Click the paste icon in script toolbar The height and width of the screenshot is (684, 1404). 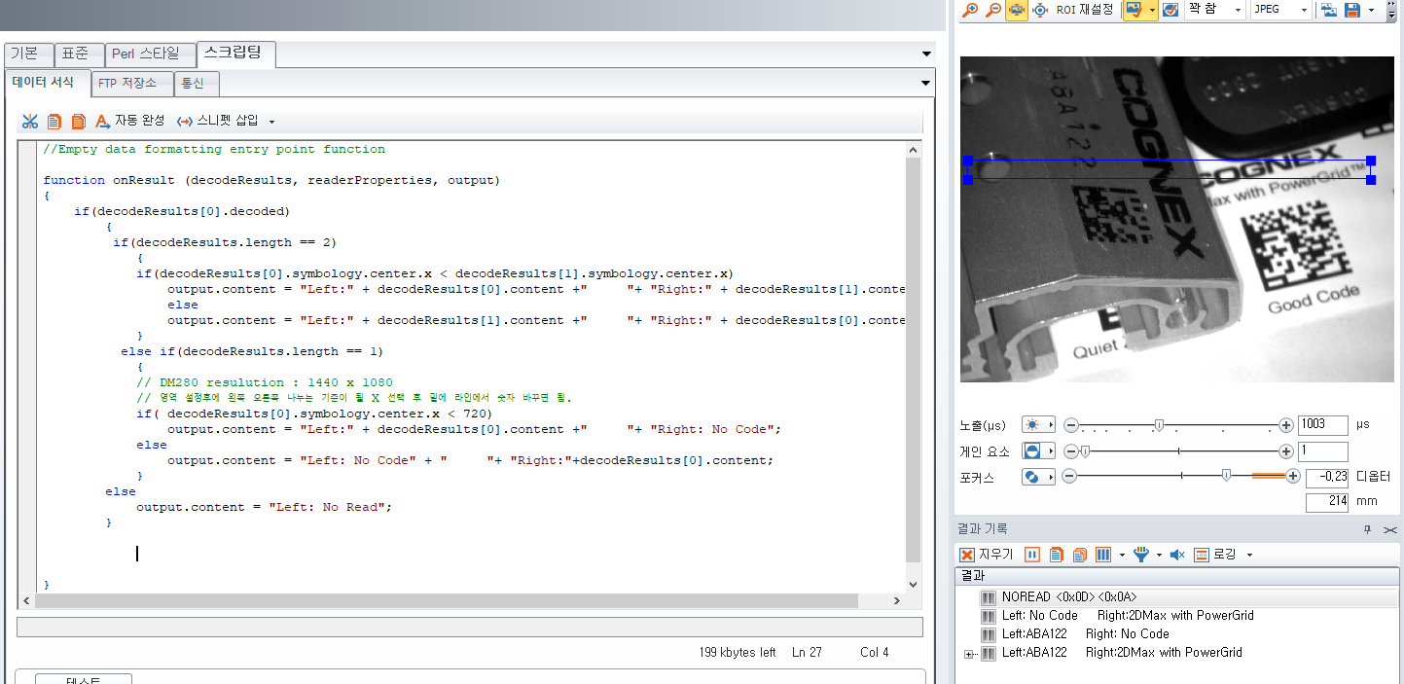(78, 122)
